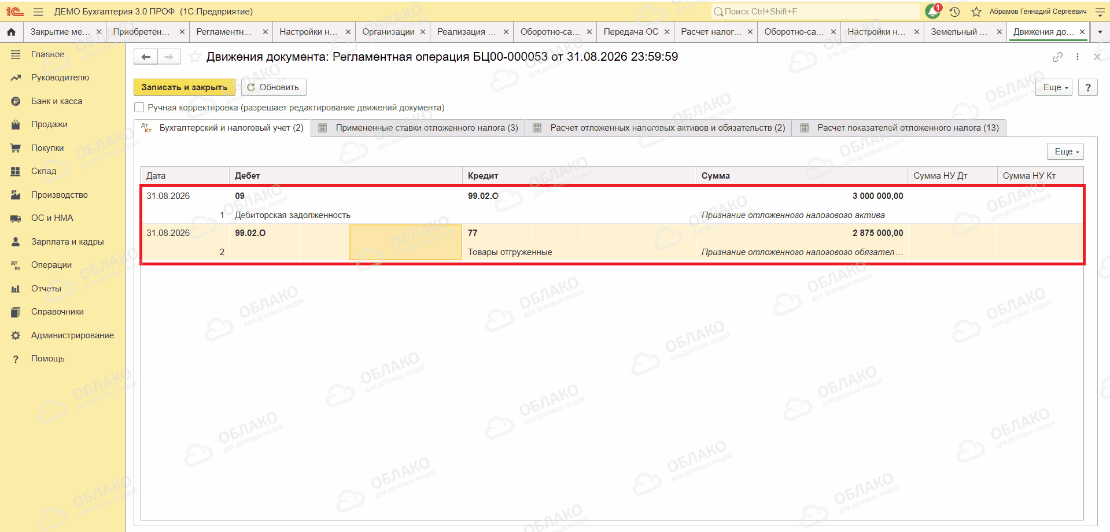Sort by the Дата column header
Viewport: 1110px width, 532px height.
click(185, 176)
